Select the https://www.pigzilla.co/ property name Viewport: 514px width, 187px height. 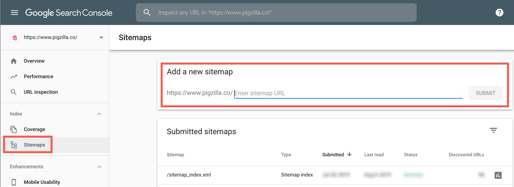pyautogui.click(x=51, y=38)
